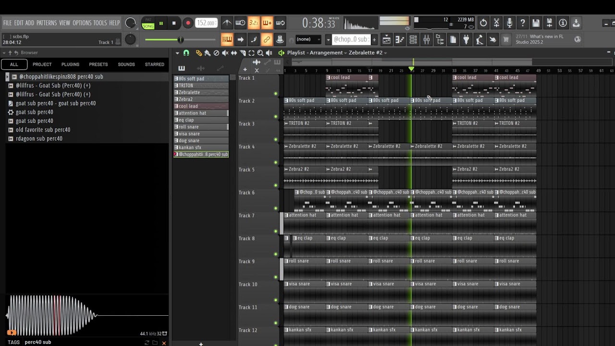Select the slice tool in the playlist toolbar

point(243,53)
